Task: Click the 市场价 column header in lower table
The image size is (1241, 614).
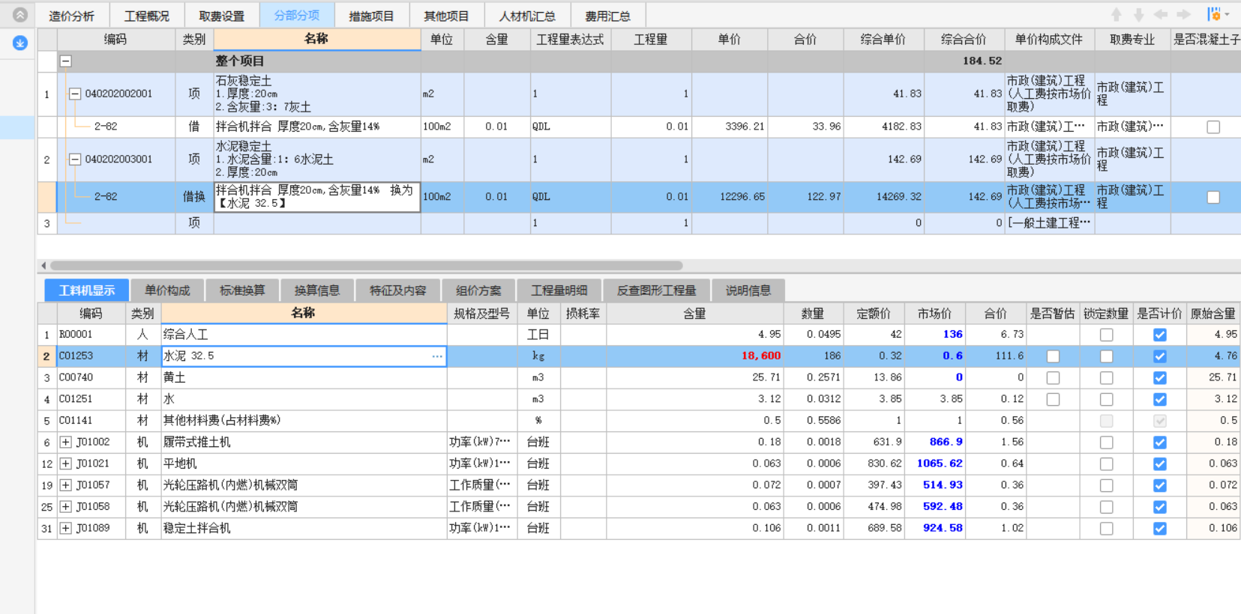Action: tap(934, 314)
